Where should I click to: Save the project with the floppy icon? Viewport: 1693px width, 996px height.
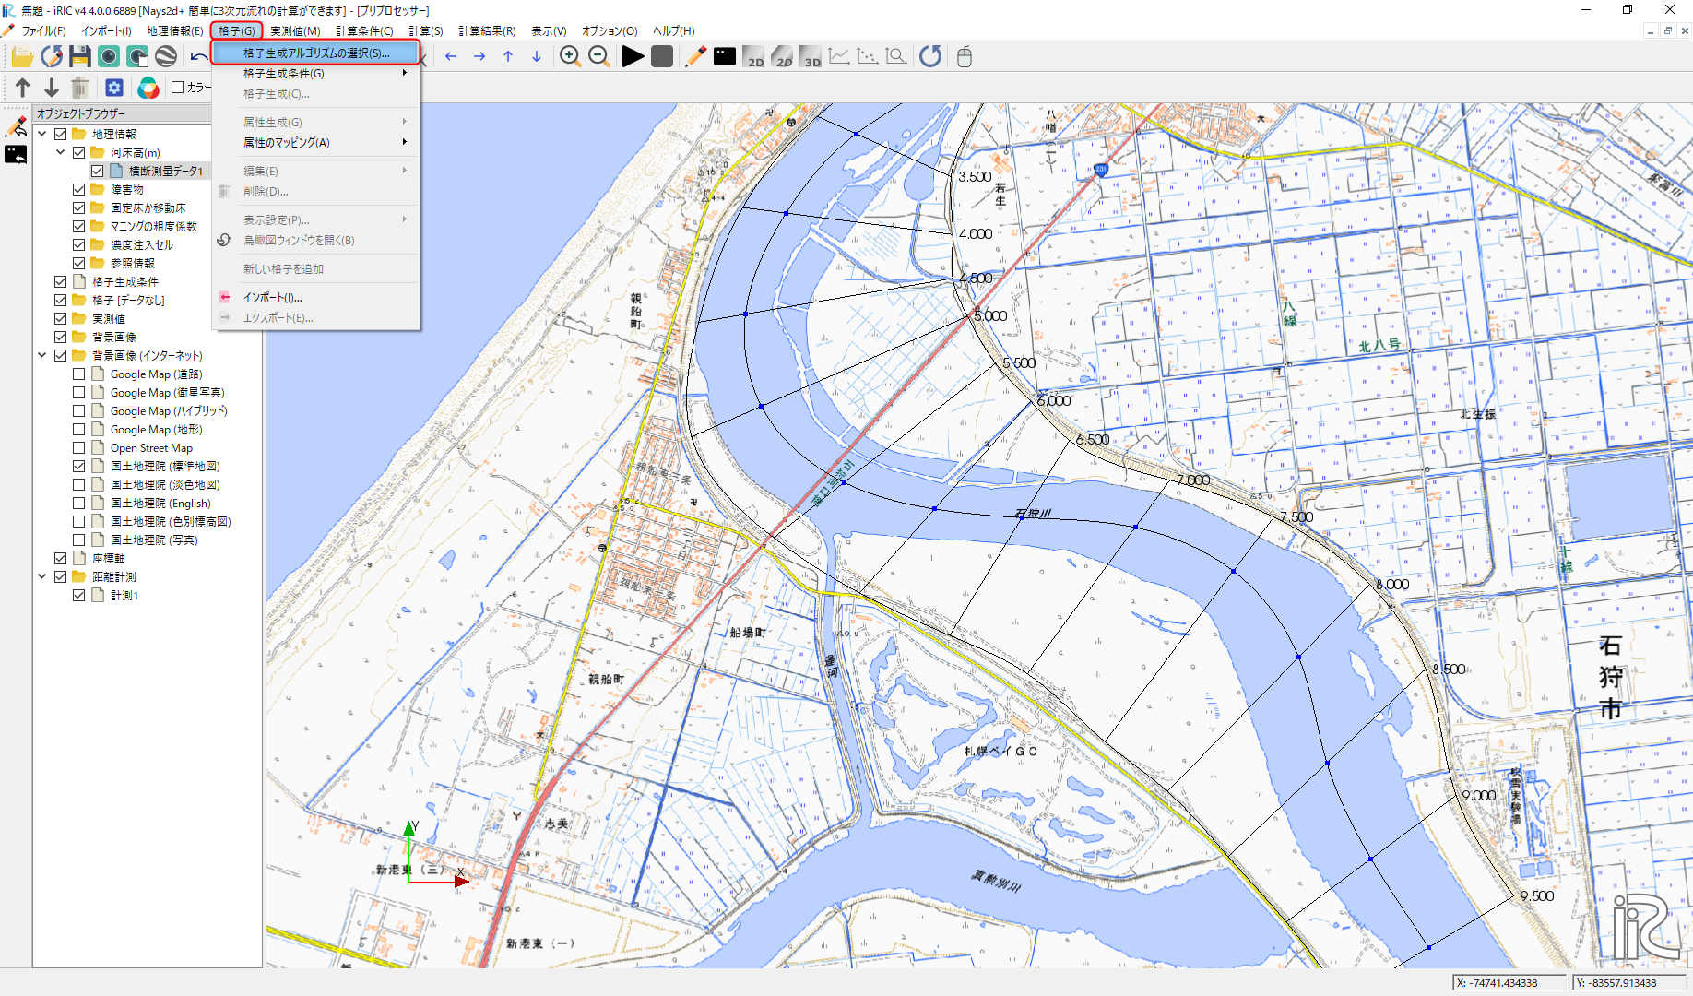click(80, 57)
